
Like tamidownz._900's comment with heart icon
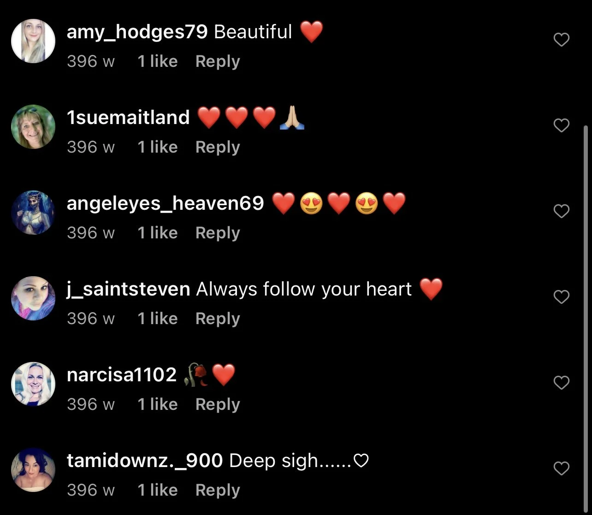561,468
